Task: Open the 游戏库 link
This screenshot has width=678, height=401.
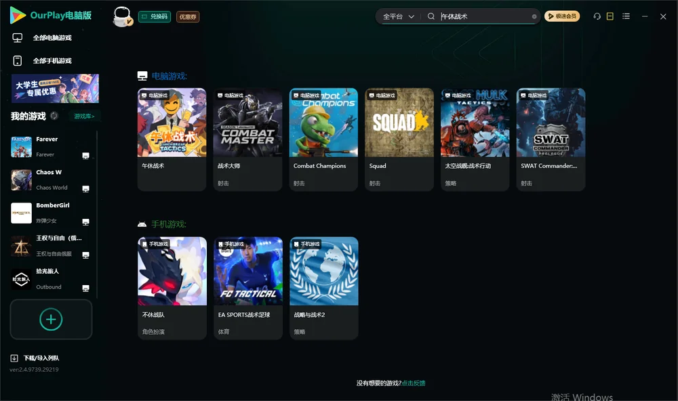Action: tap(84, 116)
